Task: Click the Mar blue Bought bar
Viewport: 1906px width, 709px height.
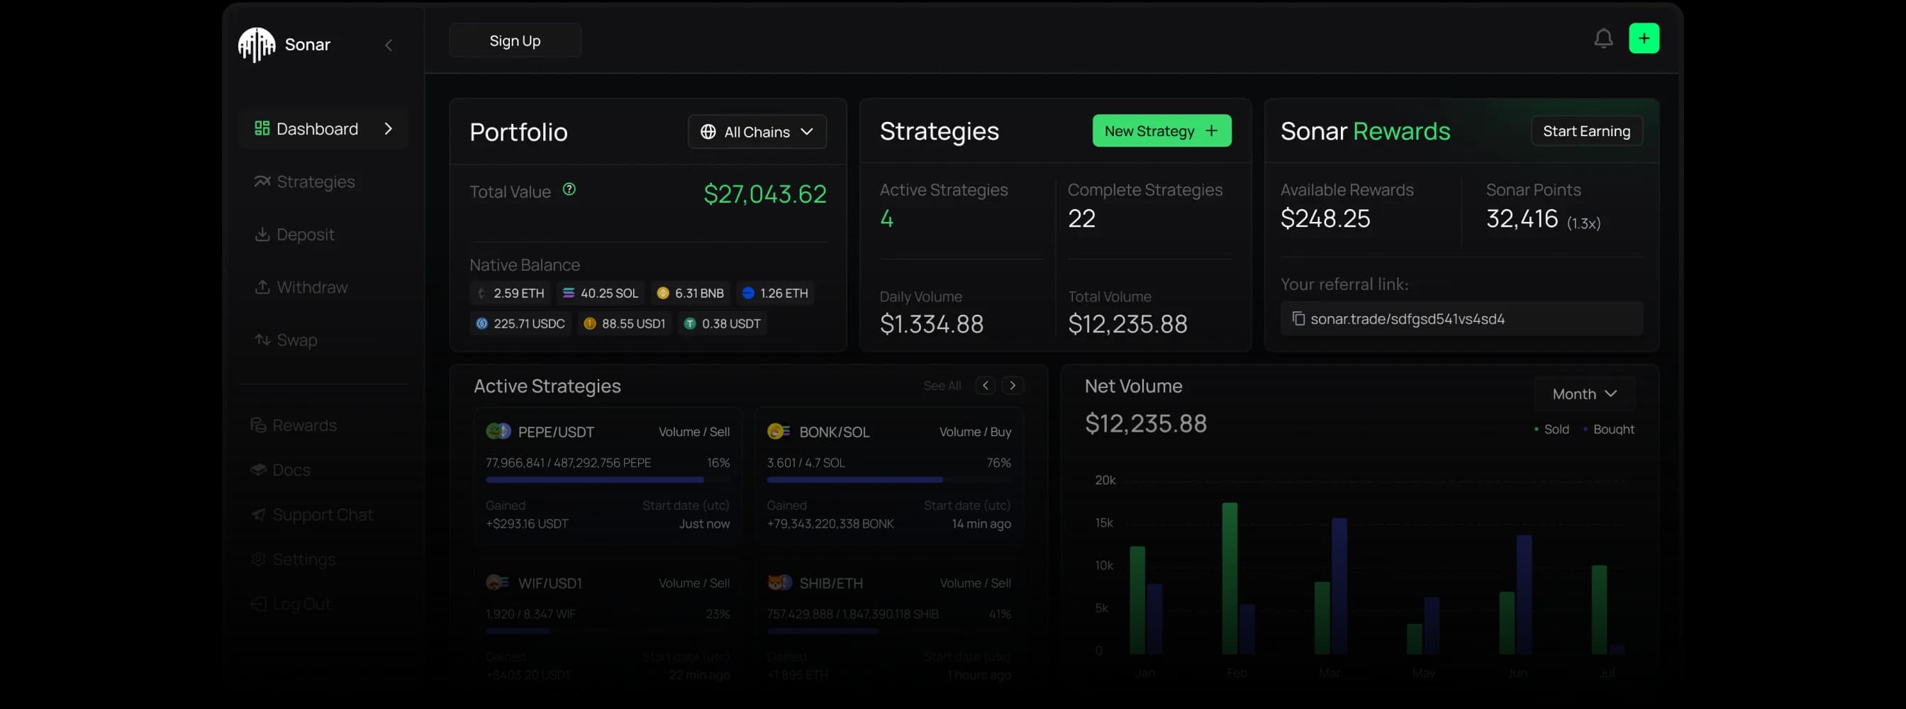Action: [1339, 586]
